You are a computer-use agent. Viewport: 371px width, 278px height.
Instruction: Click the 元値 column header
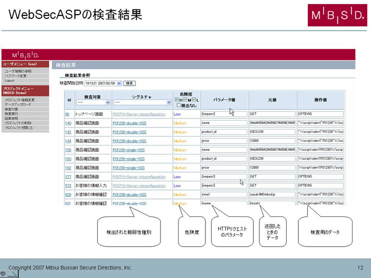click(x=272, y=100)
